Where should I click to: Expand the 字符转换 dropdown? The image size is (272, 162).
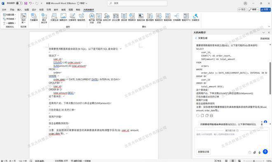pyautogui.click(x=9, y=19)
